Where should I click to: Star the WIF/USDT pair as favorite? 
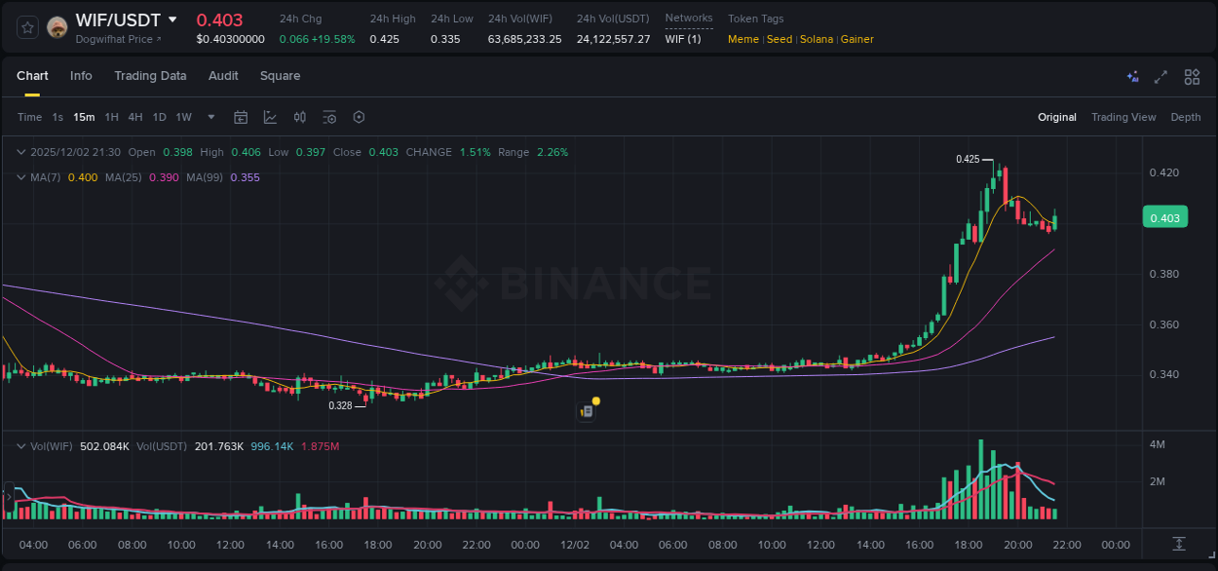[x=26, y=26]
